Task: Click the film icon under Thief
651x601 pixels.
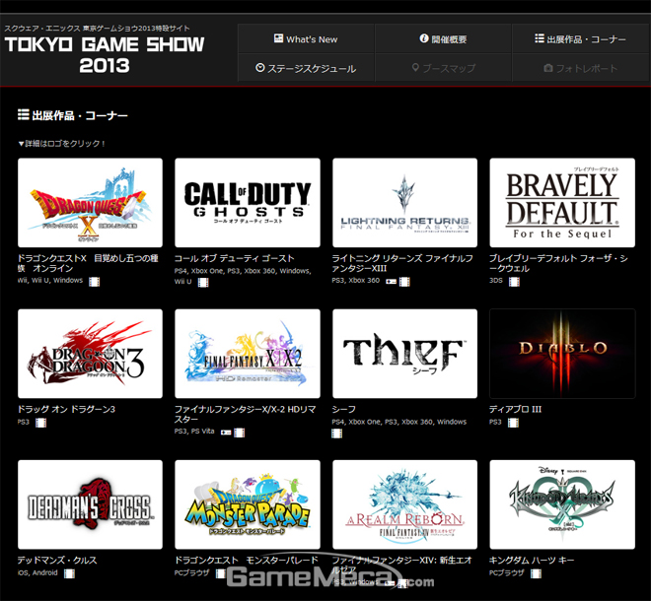Action: [x=338, y=433]
